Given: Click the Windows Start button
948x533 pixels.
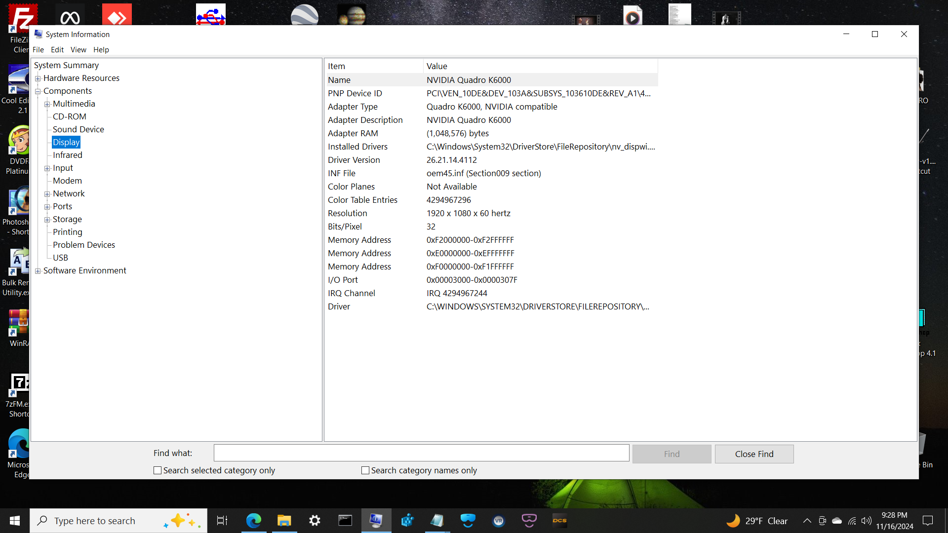Looking at the screenshot, I should [x=15, y=521].
